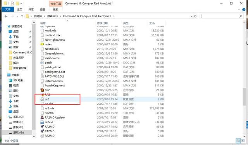Open 视频 in the navigation pane

tap(15, 85)
